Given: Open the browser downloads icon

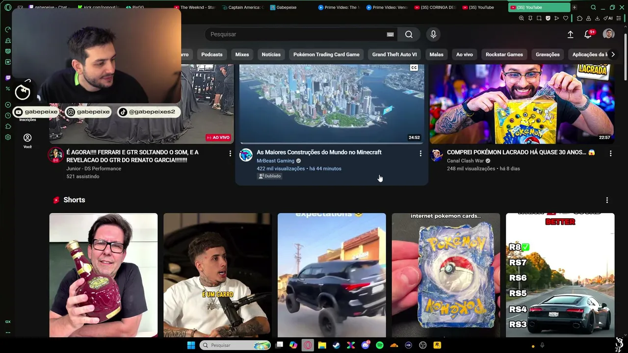Looking at the screenshot, I should 597,18.
